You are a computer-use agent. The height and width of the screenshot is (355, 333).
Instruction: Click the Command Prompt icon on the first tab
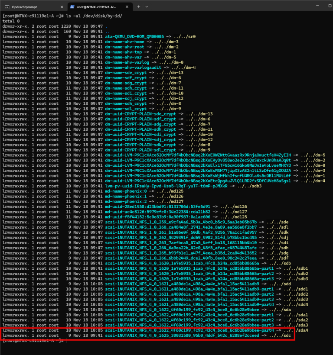(7, 7)
